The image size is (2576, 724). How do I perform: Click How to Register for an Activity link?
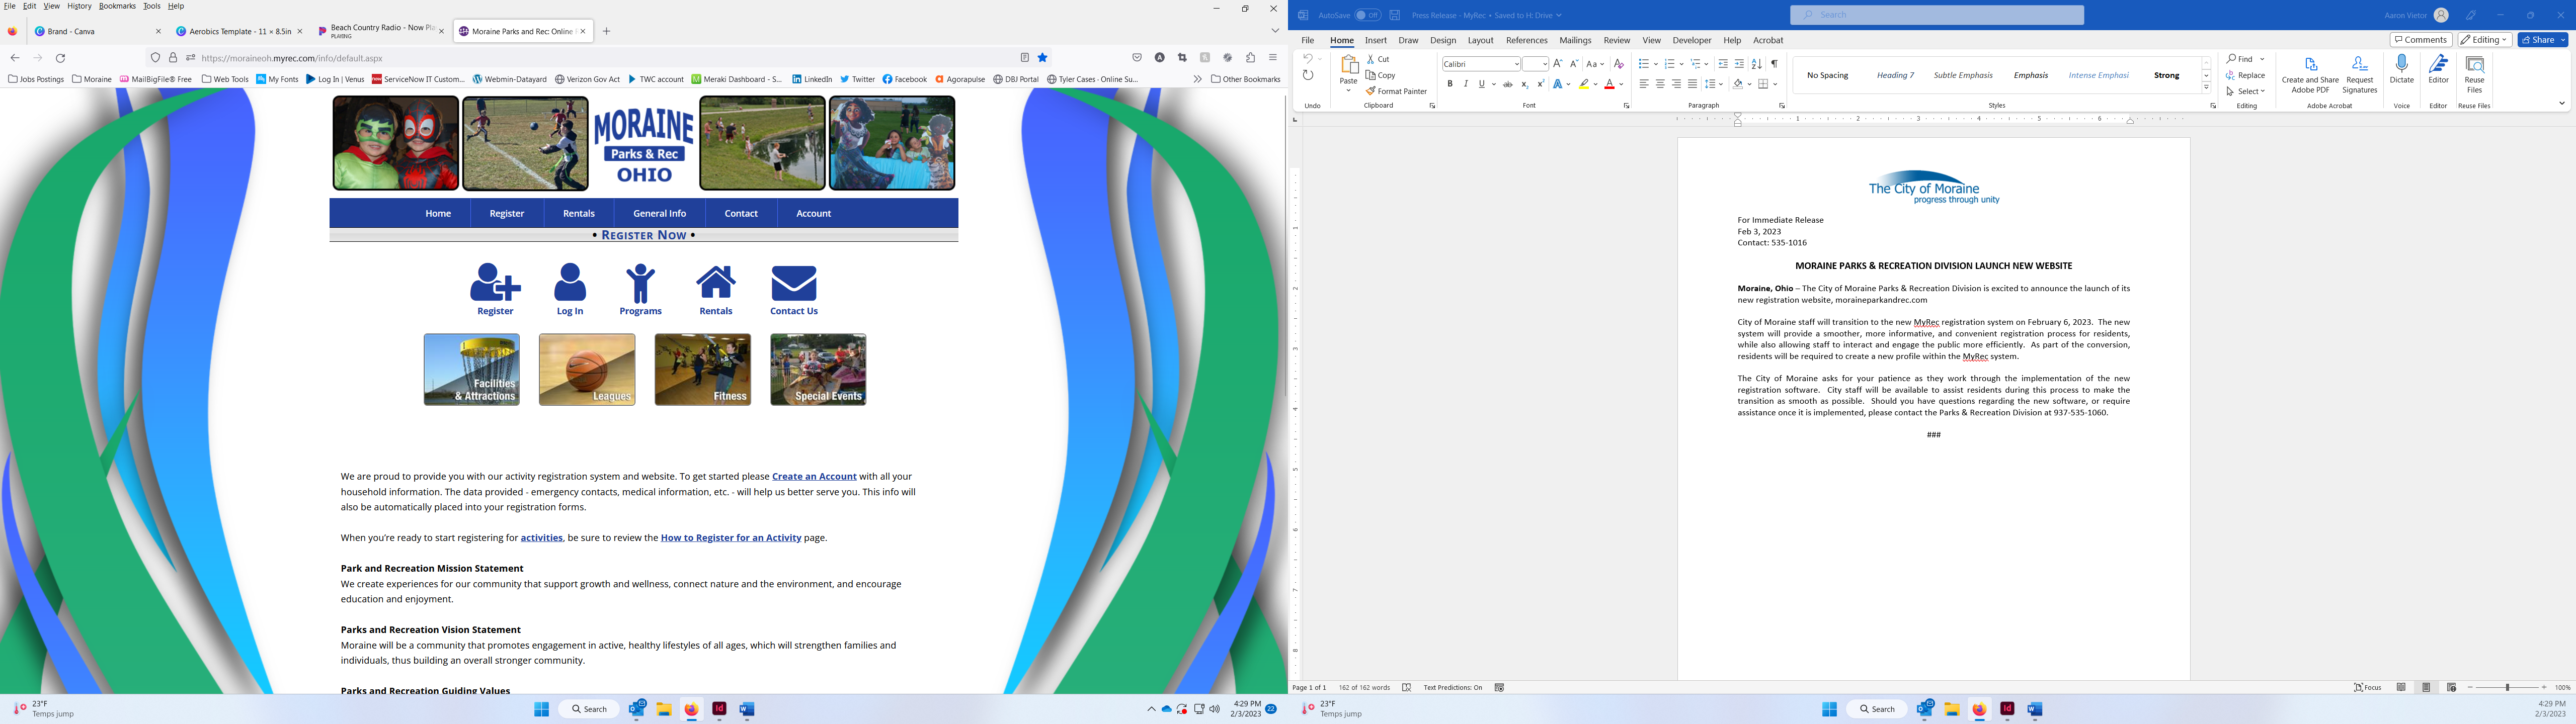click(x=731, y=538)
